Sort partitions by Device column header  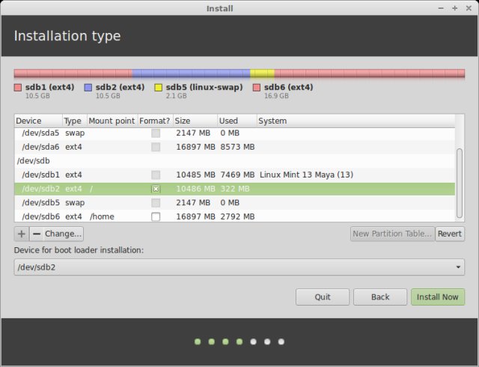pos(37,121)
